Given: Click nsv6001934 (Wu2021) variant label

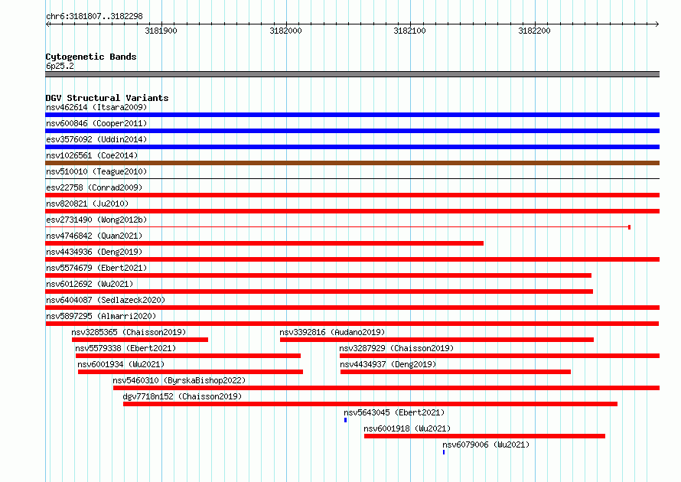Looking at the screenshot, I should (121, 364).
